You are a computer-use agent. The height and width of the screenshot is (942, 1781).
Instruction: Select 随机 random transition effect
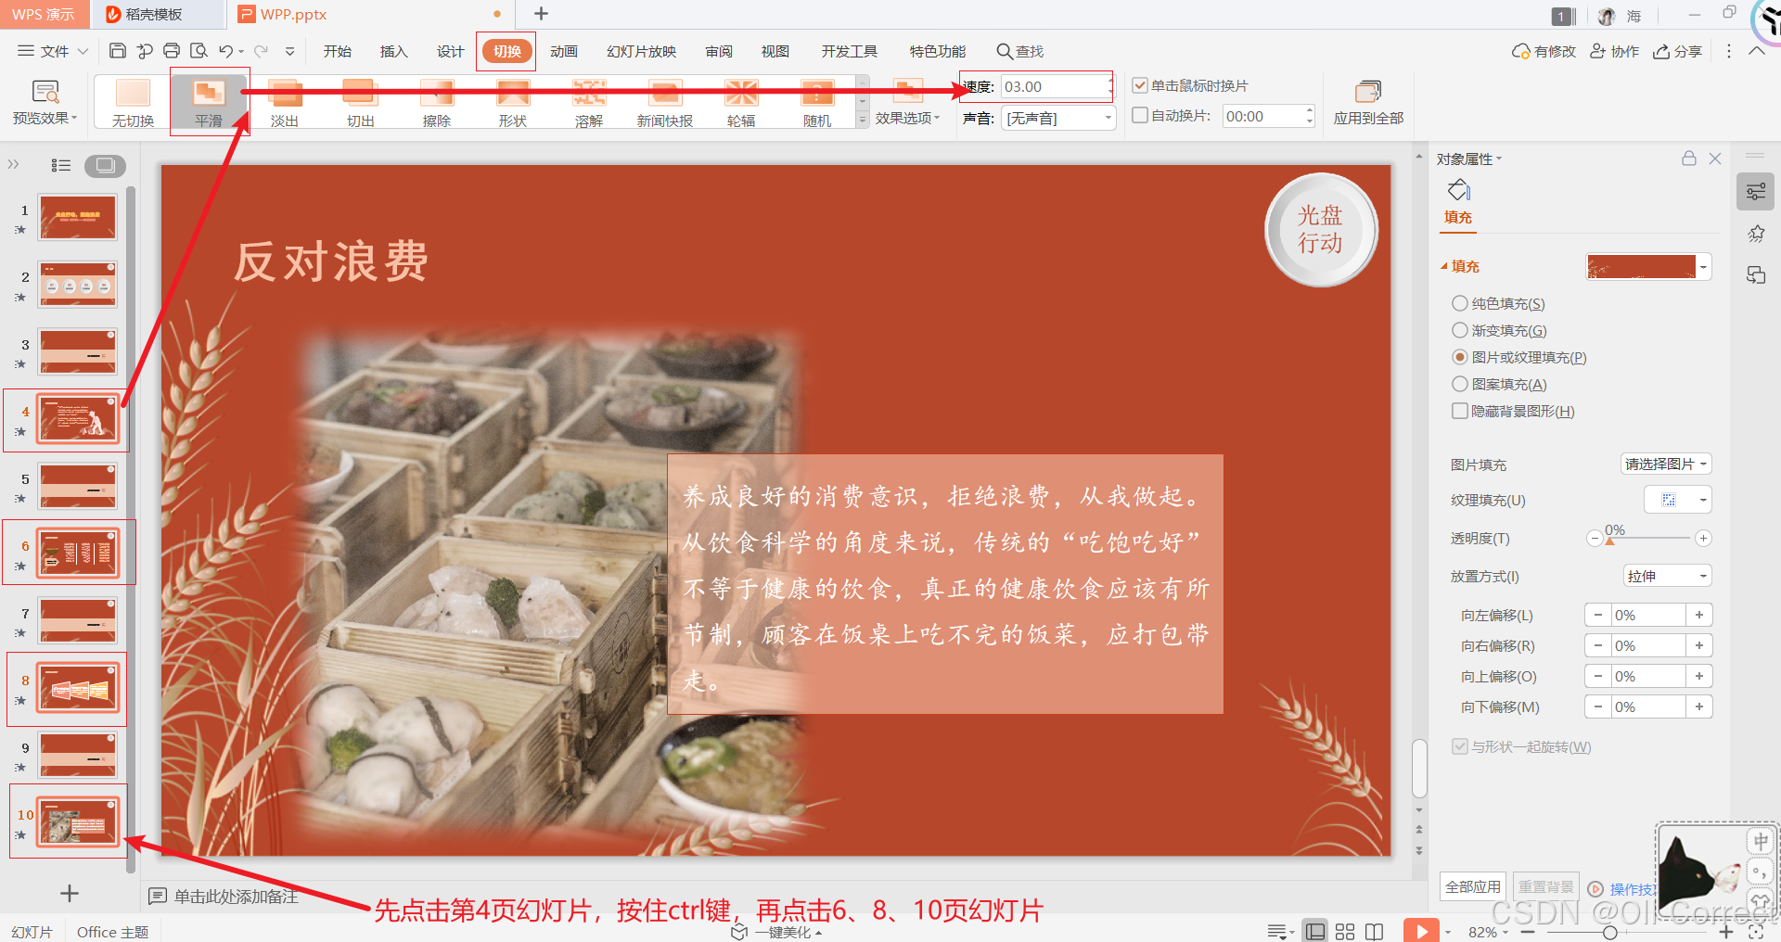[817, 103]
